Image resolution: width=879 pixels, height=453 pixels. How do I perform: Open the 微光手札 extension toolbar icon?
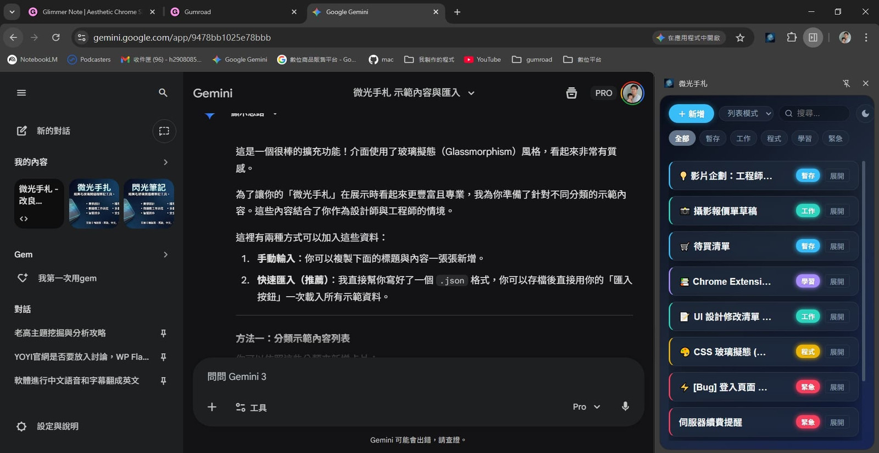click(x=770, y=37)
